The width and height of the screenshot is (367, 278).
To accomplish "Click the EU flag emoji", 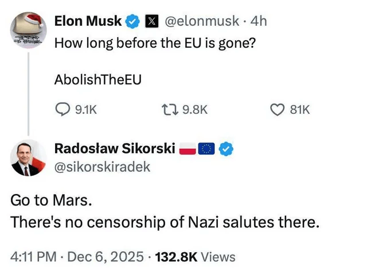I will point(206,149).
